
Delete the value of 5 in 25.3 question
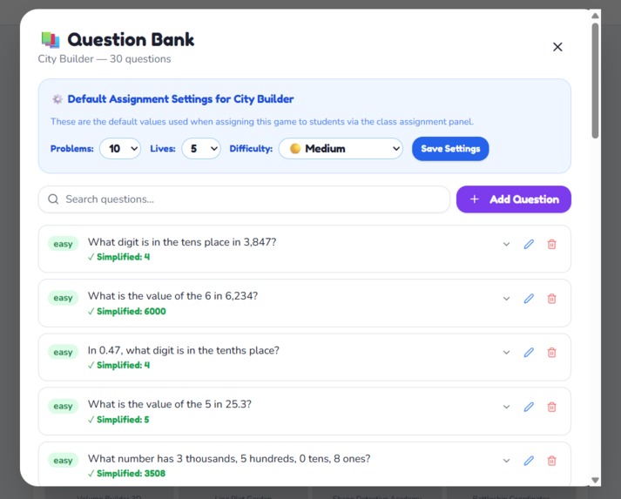click(551, 407)
